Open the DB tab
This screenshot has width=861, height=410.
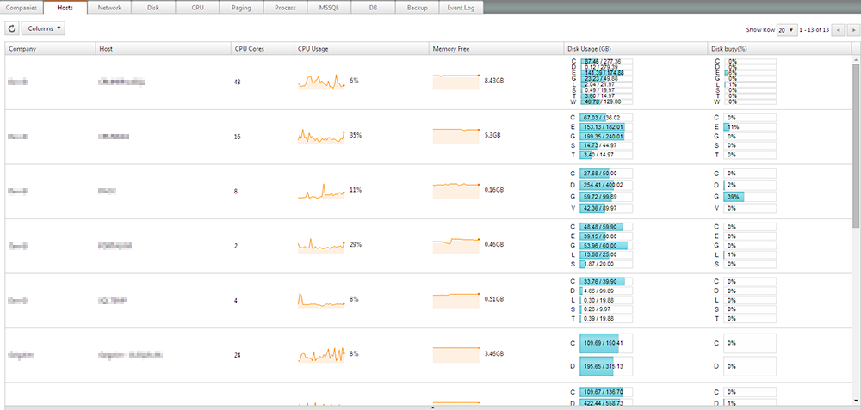point(373,8)
